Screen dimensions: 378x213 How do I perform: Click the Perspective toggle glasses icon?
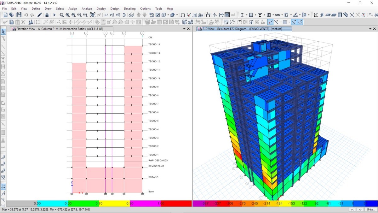tap(131, 15)
